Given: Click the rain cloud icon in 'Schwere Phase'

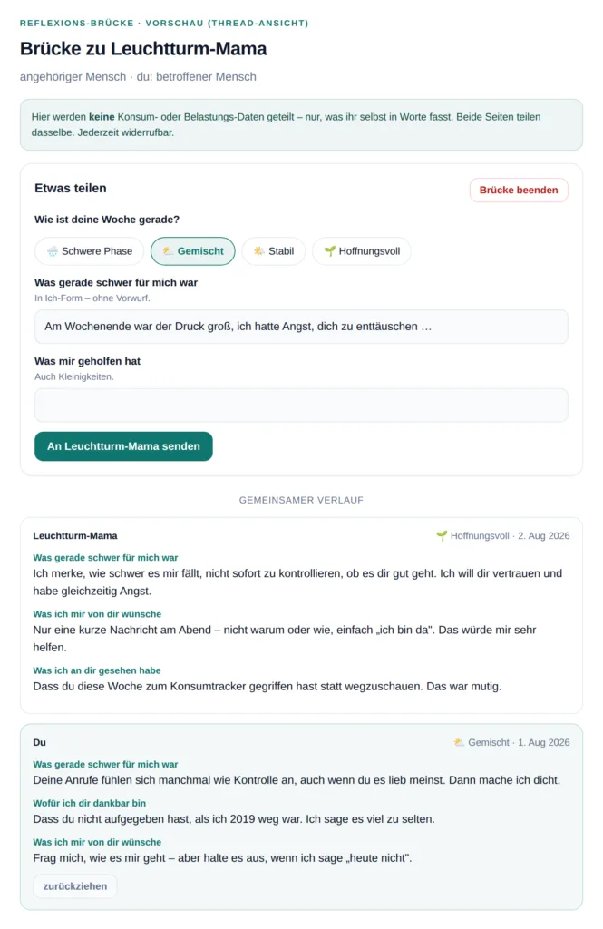Looking at the screenshot, I should pyautogui.click(x=53, y=251).
